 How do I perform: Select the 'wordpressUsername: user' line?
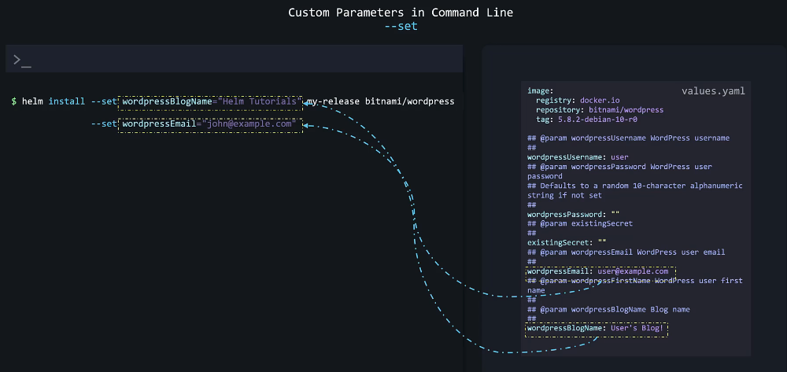tap(578, 157)
